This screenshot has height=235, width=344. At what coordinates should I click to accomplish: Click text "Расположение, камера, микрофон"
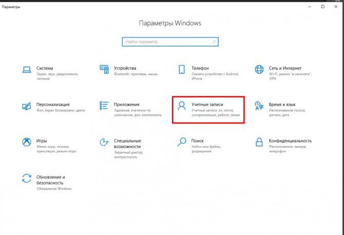pyautogui.click(x=288, y=149)
